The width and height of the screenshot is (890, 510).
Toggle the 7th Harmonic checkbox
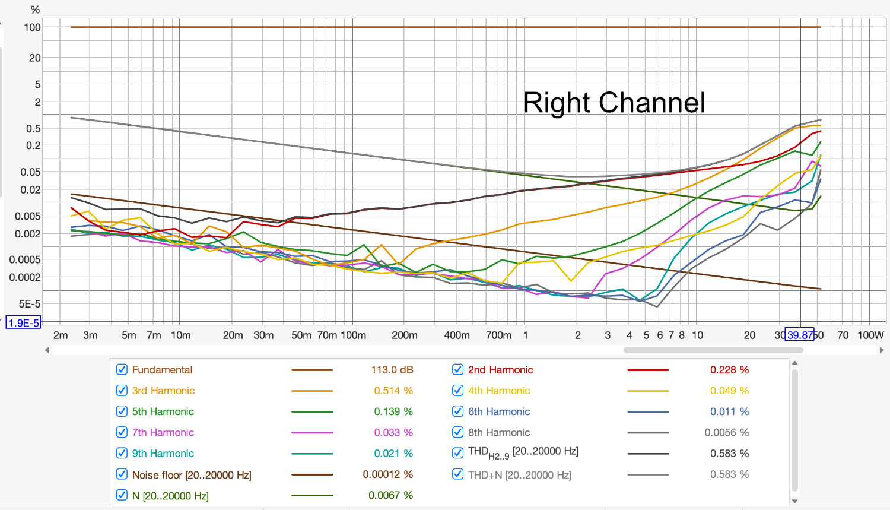coord(122,432)
